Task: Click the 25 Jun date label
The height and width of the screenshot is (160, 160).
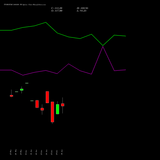Action: tap(52, 152)
